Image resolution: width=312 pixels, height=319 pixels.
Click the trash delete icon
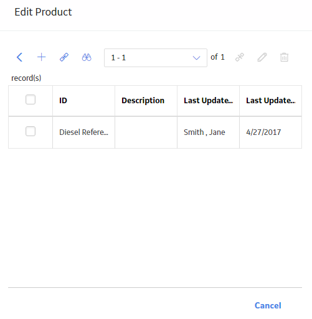[x=284, y=57]
